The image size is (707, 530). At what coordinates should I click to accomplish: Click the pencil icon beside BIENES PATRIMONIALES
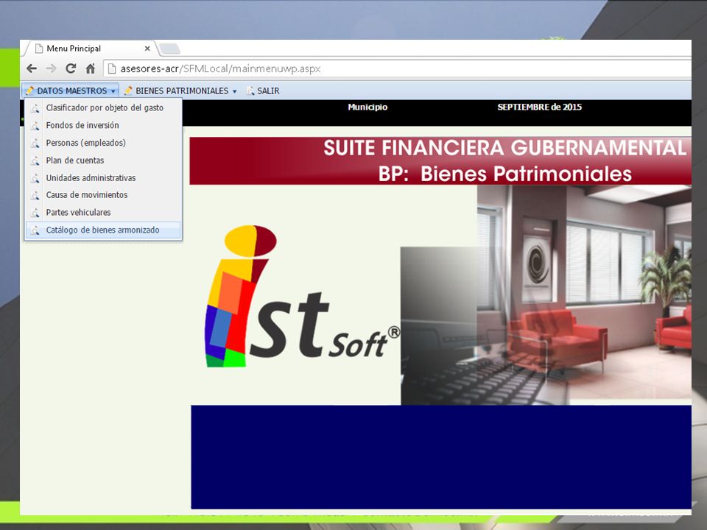[128, 91]
